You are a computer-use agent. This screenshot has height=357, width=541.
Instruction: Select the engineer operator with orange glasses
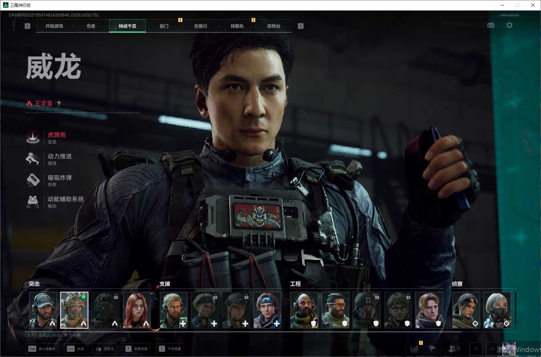pyautogui.click(x=335, y=310)
